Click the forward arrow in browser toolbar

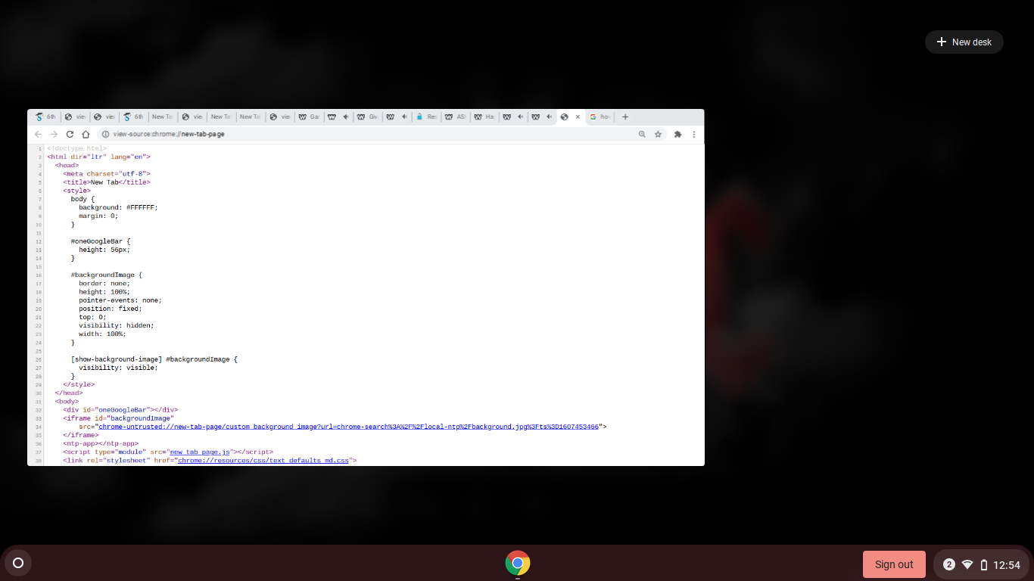pos(54,134)
